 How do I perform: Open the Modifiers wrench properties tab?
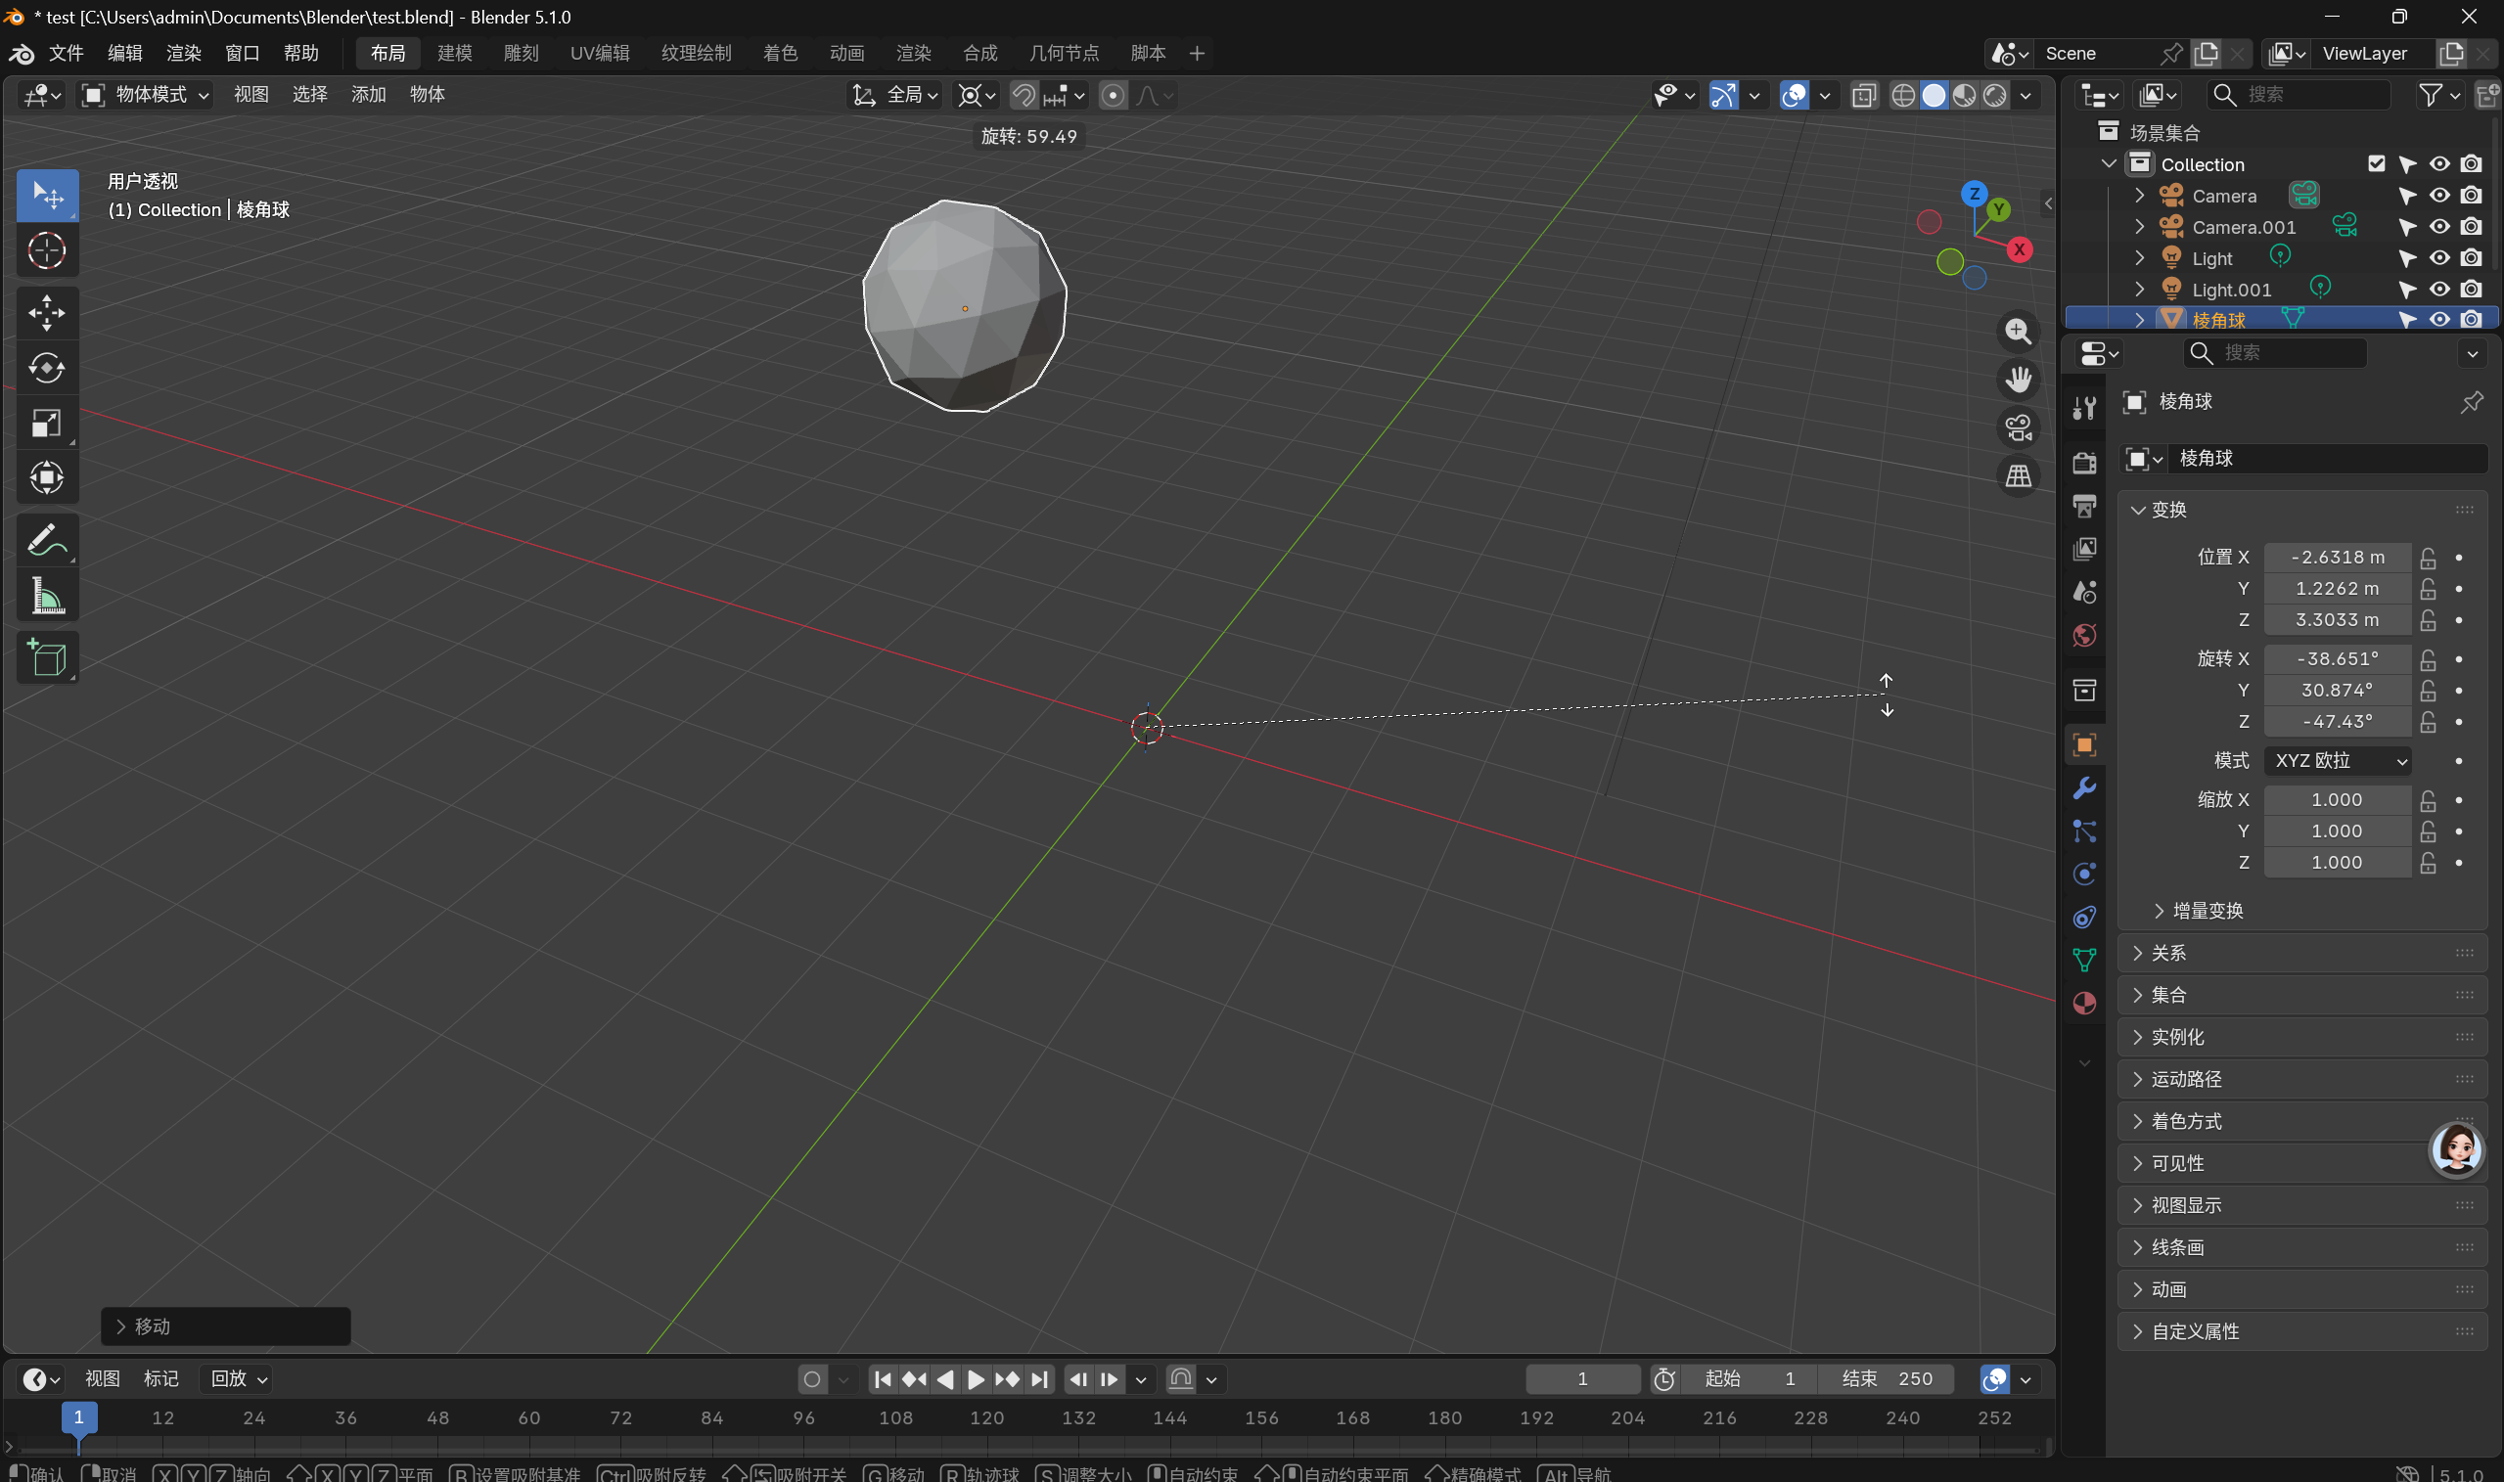click(x=2084, y=787)
